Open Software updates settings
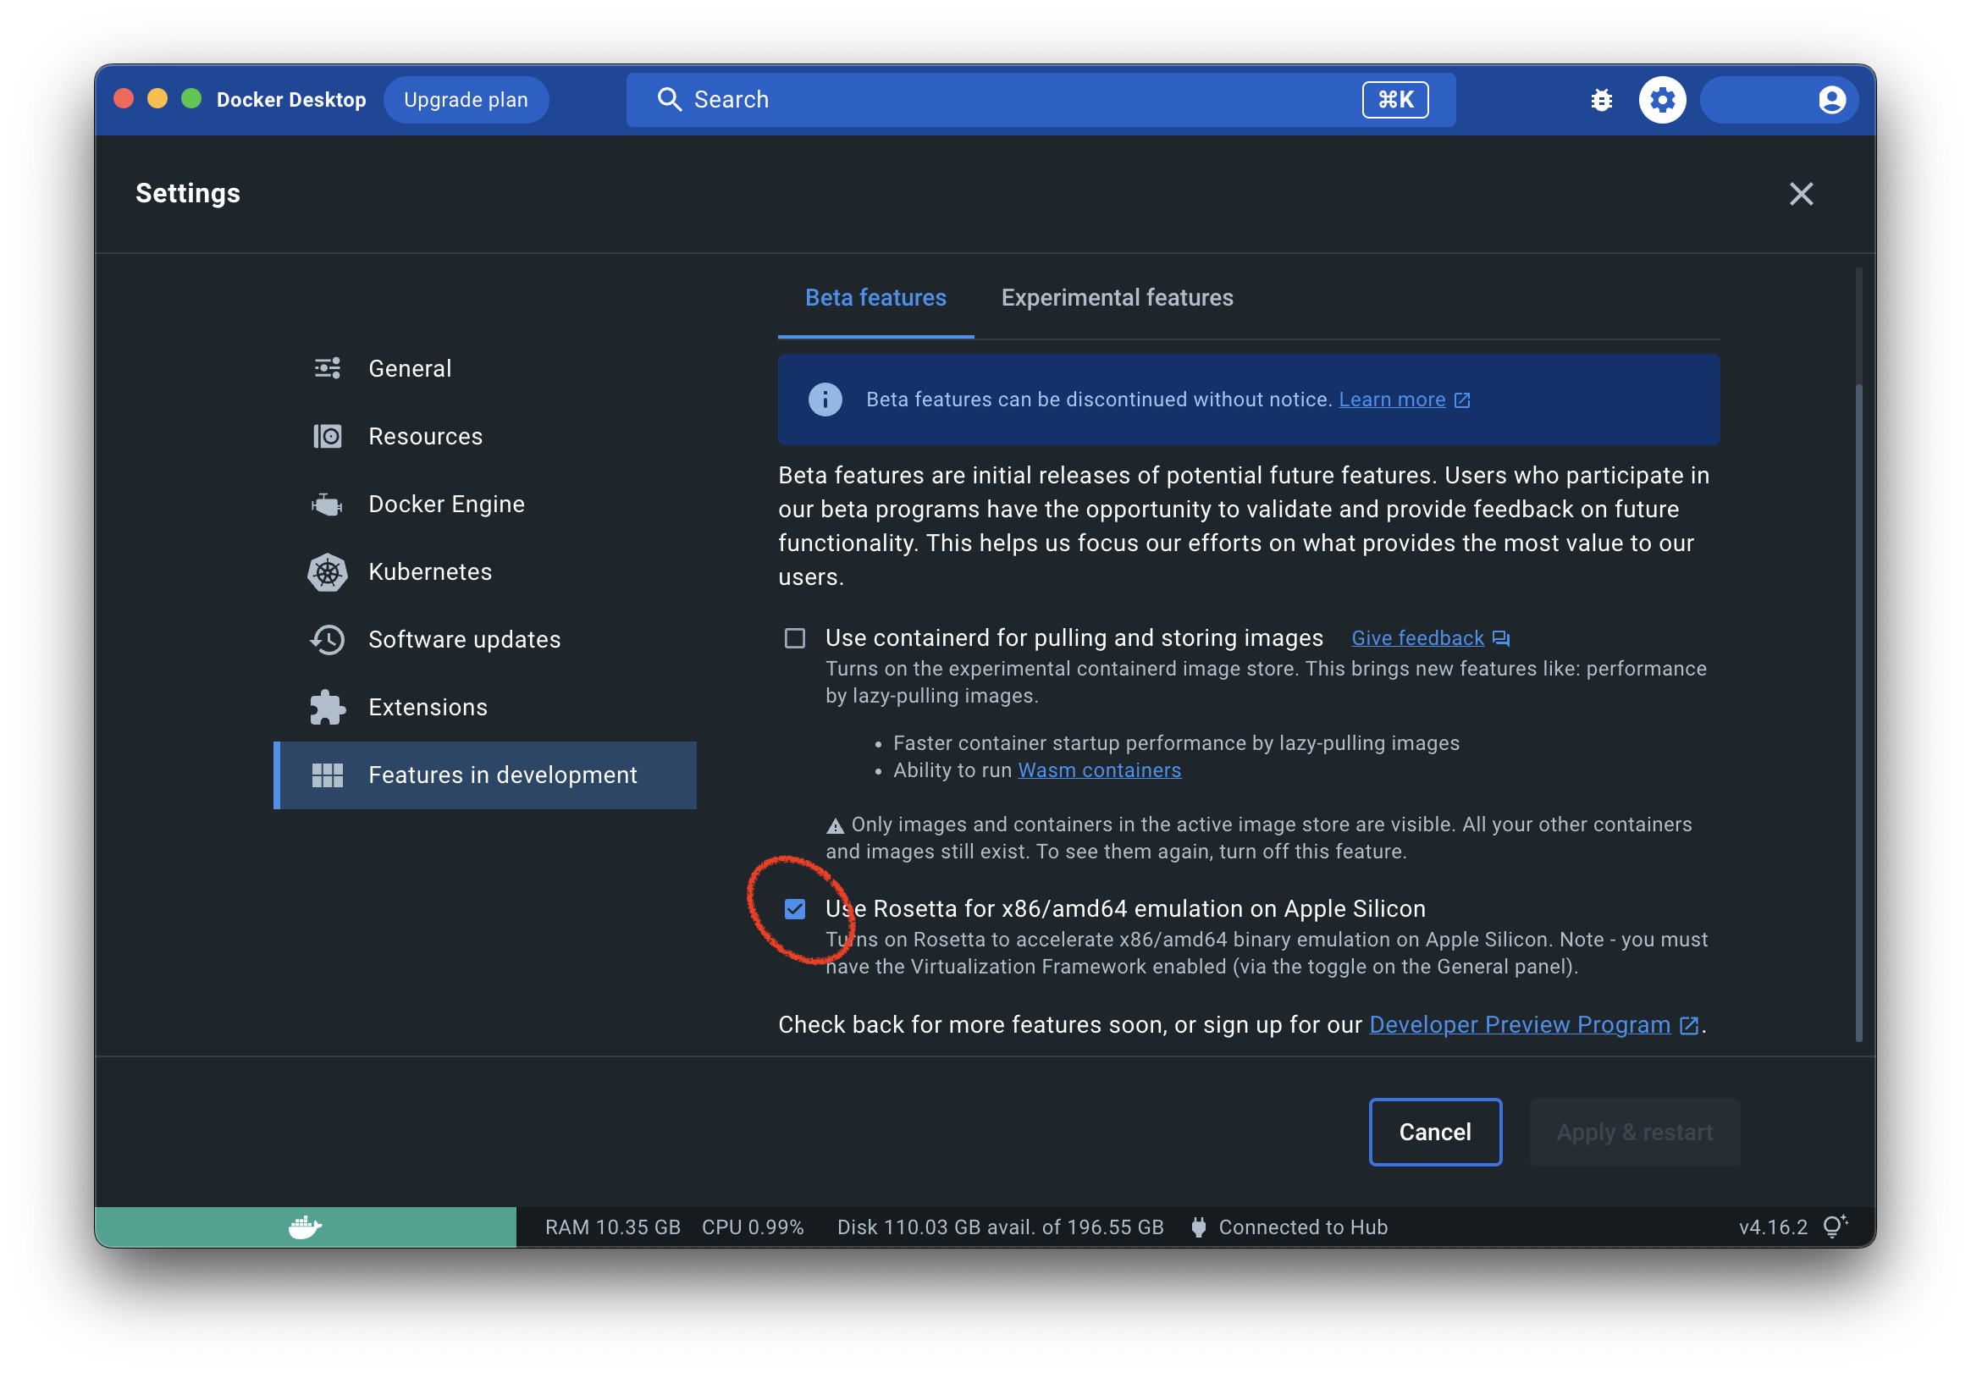Screen dimensions: 1971x1373 pos(464,640)
